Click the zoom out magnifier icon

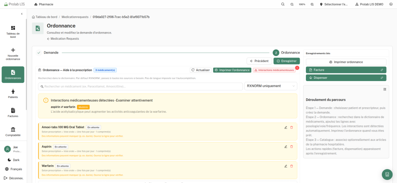pos(292,4)
